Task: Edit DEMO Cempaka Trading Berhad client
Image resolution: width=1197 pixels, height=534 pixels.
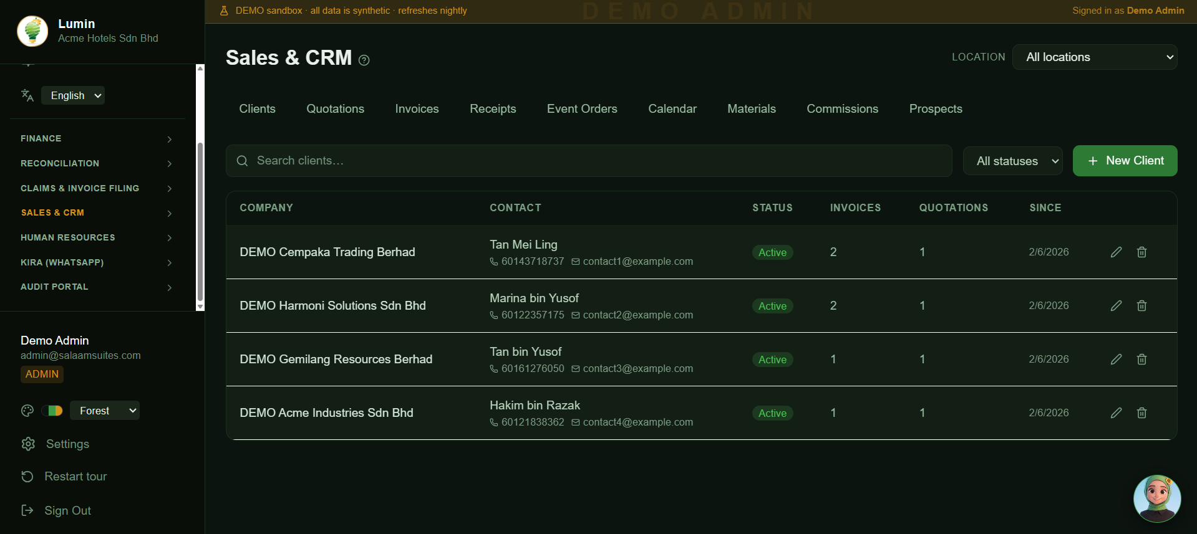Action: click(1116, 252)
